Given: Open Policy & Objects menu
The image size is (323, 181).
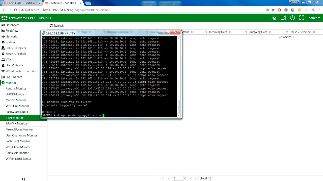Looking at the screenshot, I should pos(16,48).
